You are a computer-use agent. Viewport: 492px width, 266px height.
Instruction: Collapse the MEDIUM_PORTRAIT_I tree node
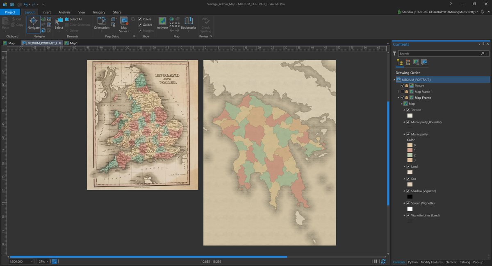click(394, 80)
